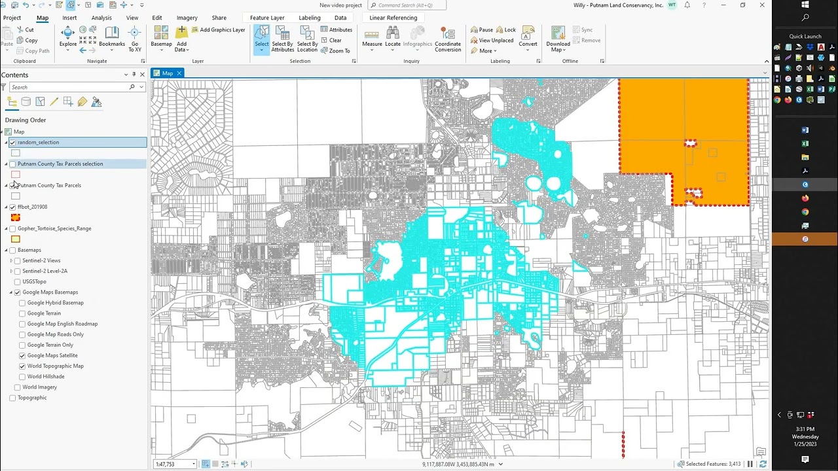The image size is (838, 471).
Task: Open the Contents pane options menu
Action: 126,75
